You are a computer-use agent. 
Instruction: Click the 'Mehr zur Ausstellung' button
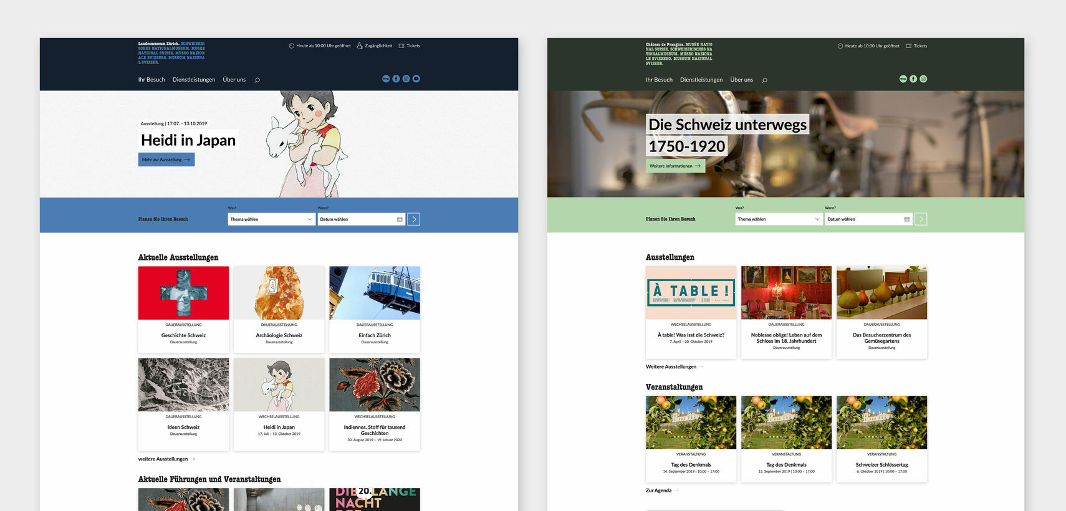click(x=166, y=160)
